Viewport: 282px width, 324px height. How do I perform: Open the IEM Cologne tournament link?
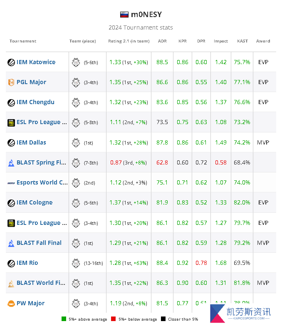(x=35, y=203)
